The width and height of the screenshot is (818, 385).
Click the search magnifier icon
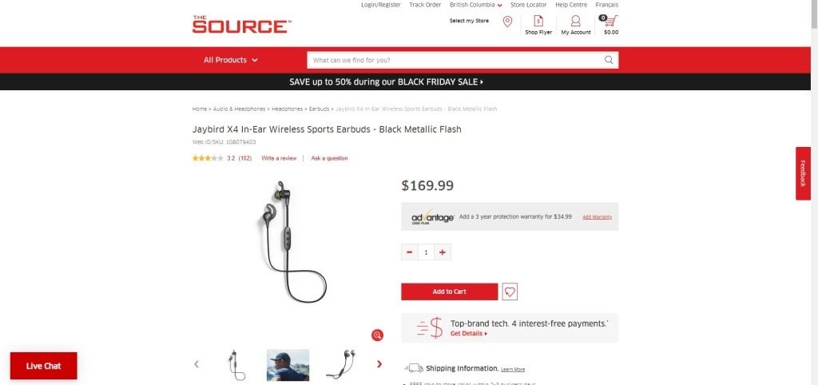point(609,60)
